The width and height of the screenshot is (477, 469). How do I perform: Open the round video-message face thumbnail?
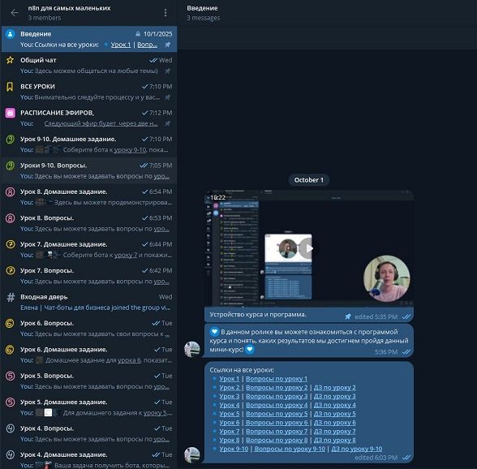point(387,278)
